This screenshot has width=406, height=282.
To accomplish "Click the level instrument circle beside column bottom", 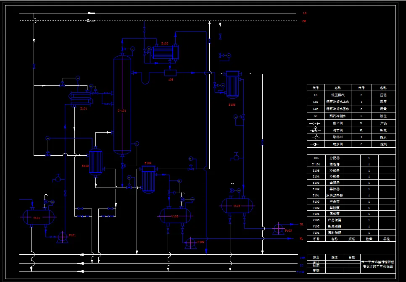I will tap(137, 144).
